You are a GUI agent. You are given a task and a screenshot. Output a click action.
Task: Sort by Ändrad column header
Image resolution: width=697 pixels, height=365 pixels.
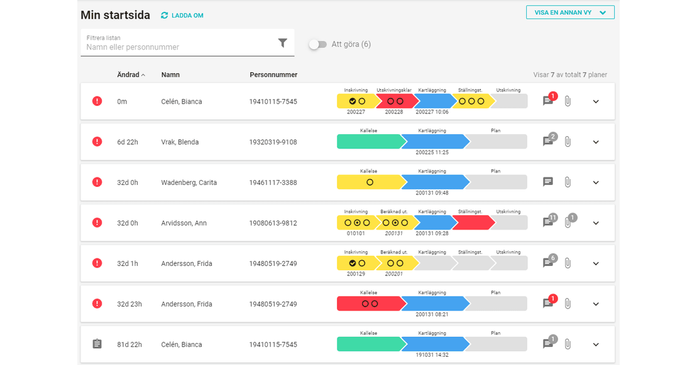point(128,75)
